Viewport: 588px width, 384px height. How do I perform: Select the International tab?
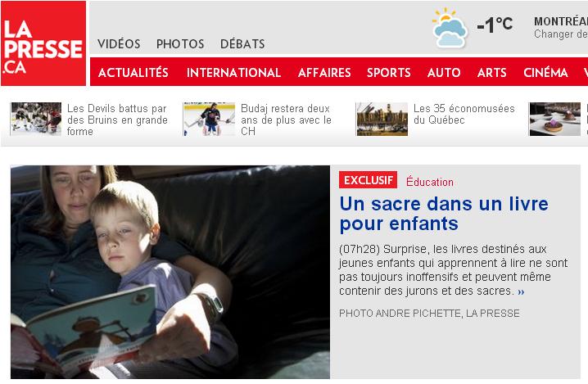233,72
